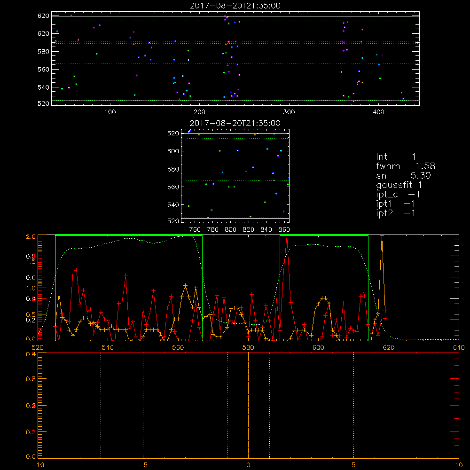Click x-axis label -10 on bottom plot
Image resolution: width=470 pixels, height=470 pixels.
(x=38, y=465)
